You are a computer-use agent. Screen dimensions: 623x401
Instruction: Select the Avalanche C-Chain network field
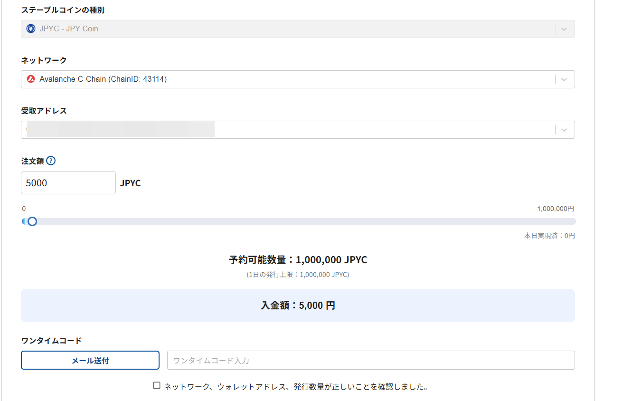[285, 79]
